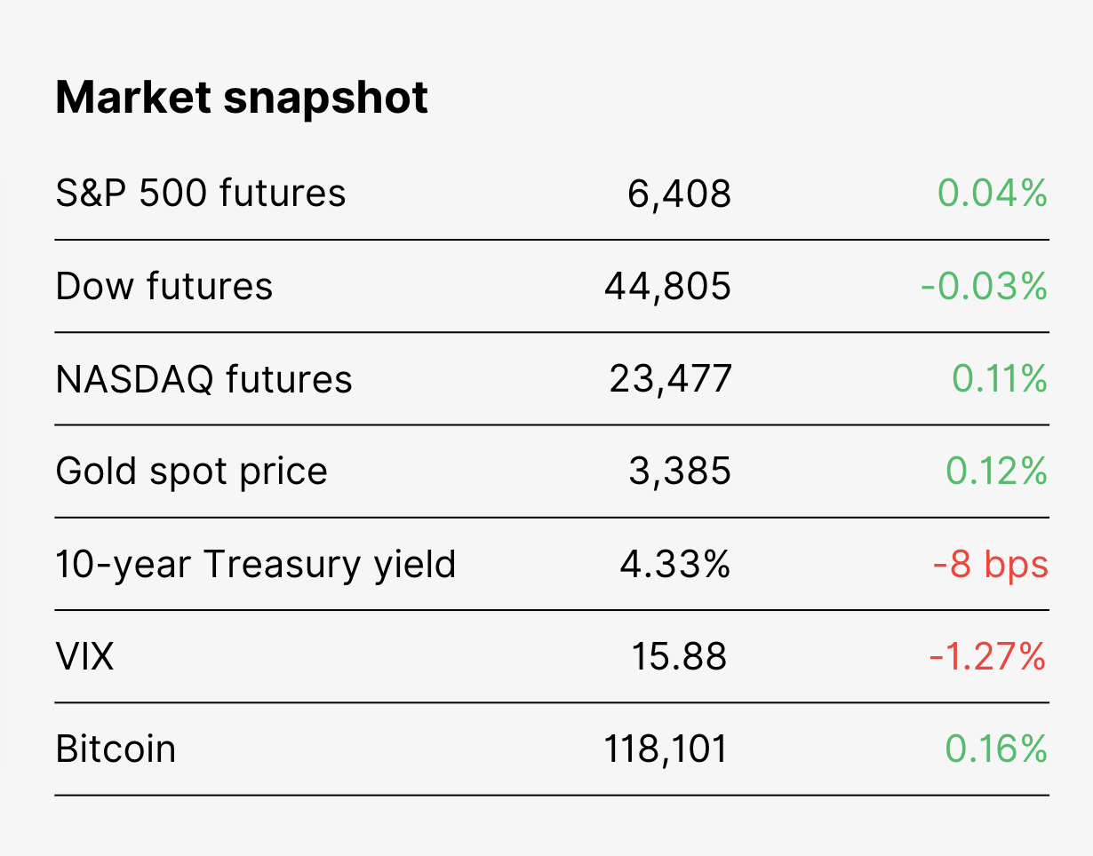Image resolution: width=1093 pixels, height=856 pixels.
Task: Select the Bitcoin row label
Action: [x=116, y=749]
